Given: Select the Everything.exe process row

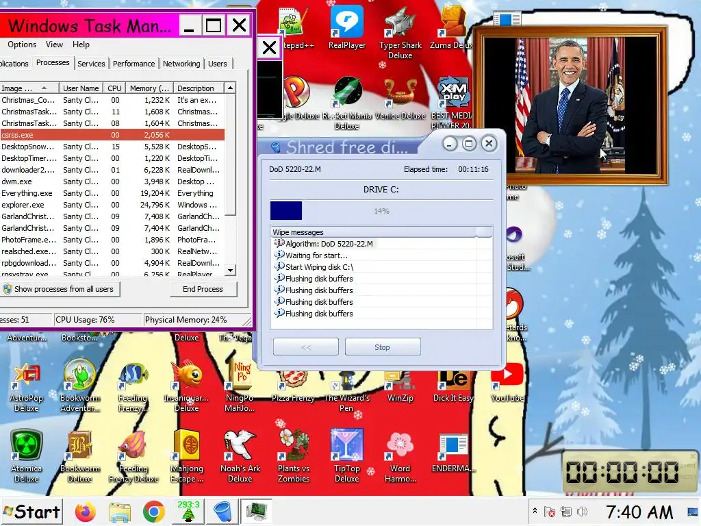Looking at the screenshot, I should [112, 193].
